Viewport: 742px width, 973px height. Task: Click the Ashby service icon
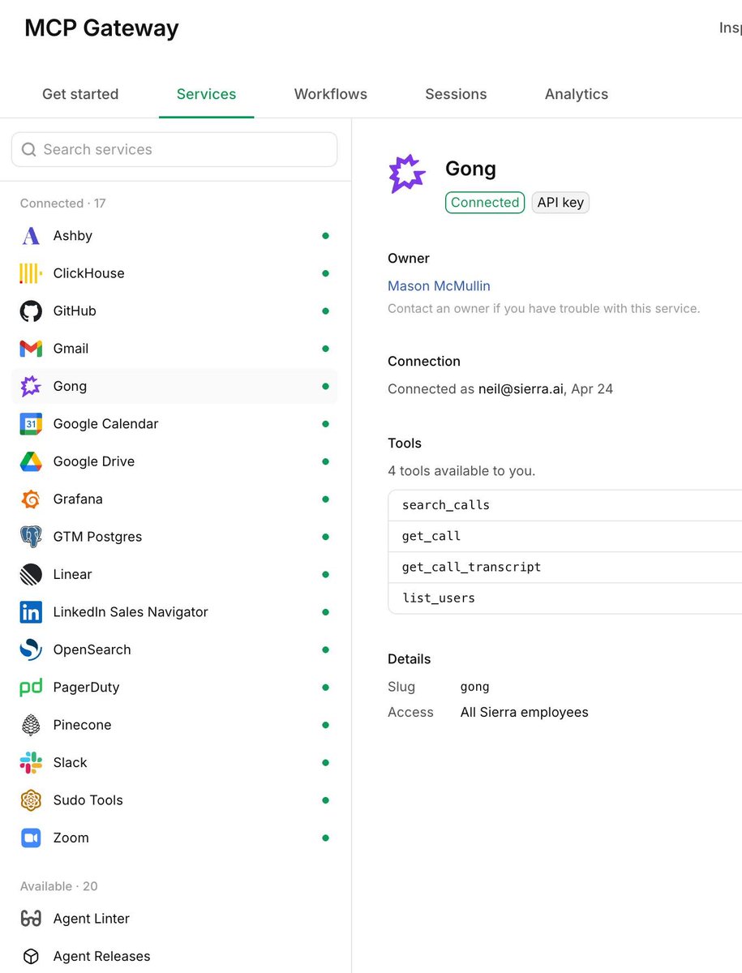(31, 236)
